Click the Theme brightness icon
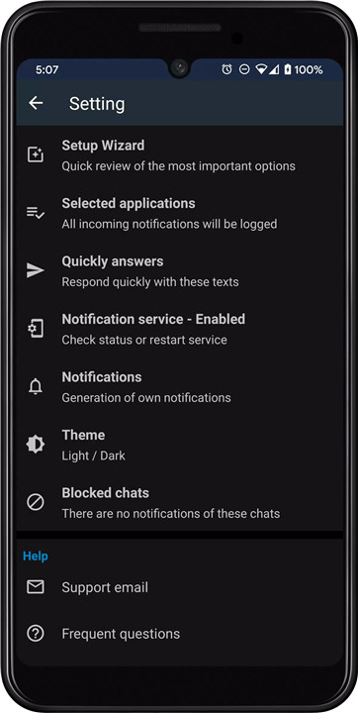 [36, 445]
